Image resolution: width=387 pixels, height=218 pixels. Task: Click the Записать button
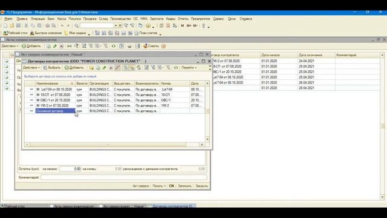click(x=184, y=186)
